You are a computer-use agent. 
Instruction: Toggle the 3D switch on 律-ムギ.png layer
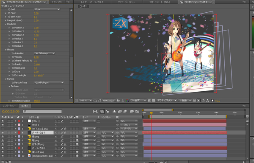(x=77, y=152)
